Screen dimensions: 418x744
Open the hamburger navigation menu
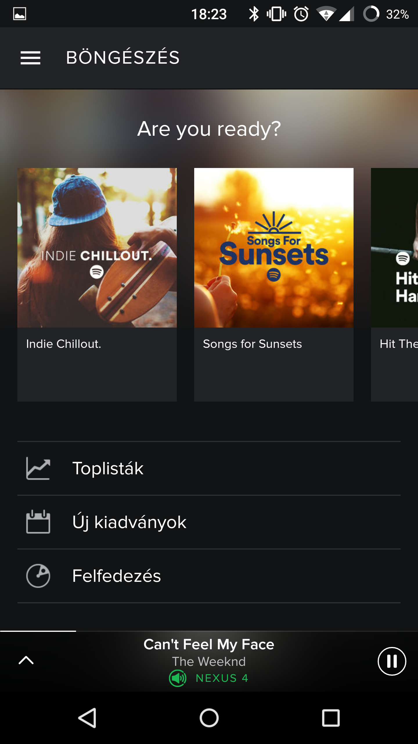30,58
